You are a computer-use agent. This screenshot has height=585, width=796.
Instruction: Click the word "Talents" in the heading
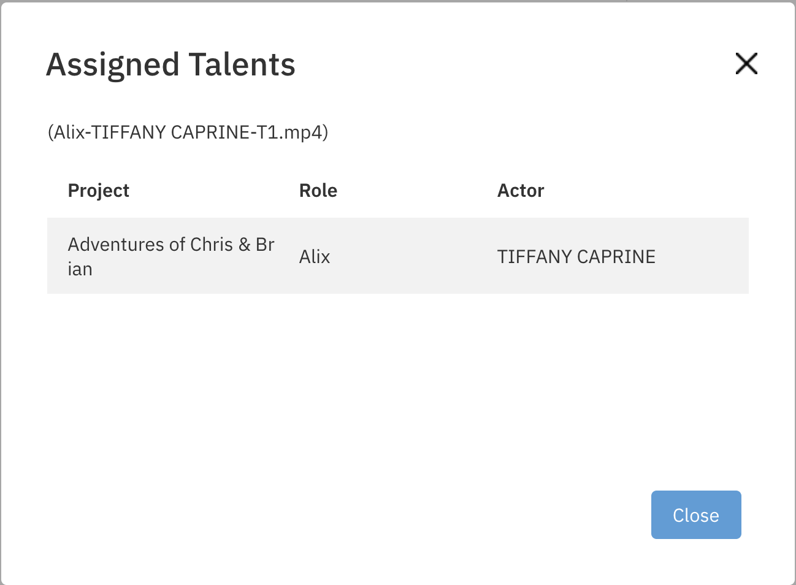pos(242,65)
